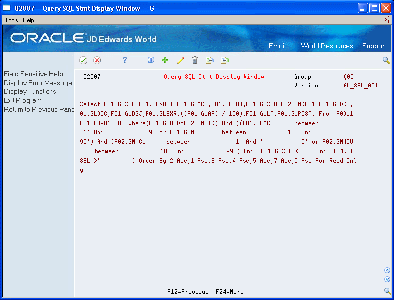The width and height of the screenshot is (394, 300).
Task: Click the SQL line containing Order By 2 Asc
Action: (218, 161)
